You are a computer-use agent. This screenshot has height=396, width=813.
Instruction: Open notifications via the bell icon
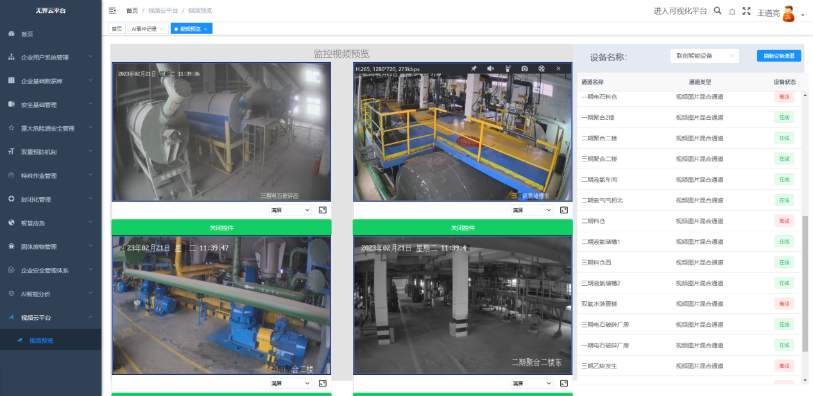[x=732, y=12]
